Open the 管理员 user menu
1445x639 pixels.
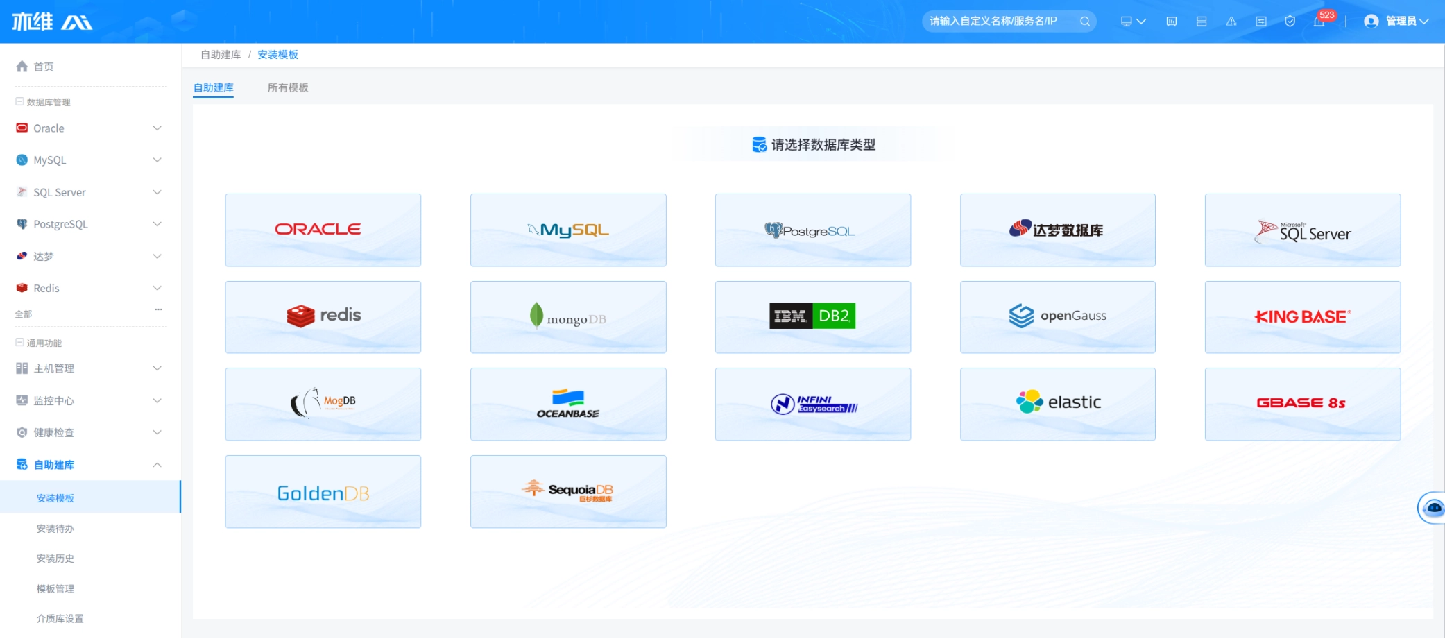(1396, 22)
